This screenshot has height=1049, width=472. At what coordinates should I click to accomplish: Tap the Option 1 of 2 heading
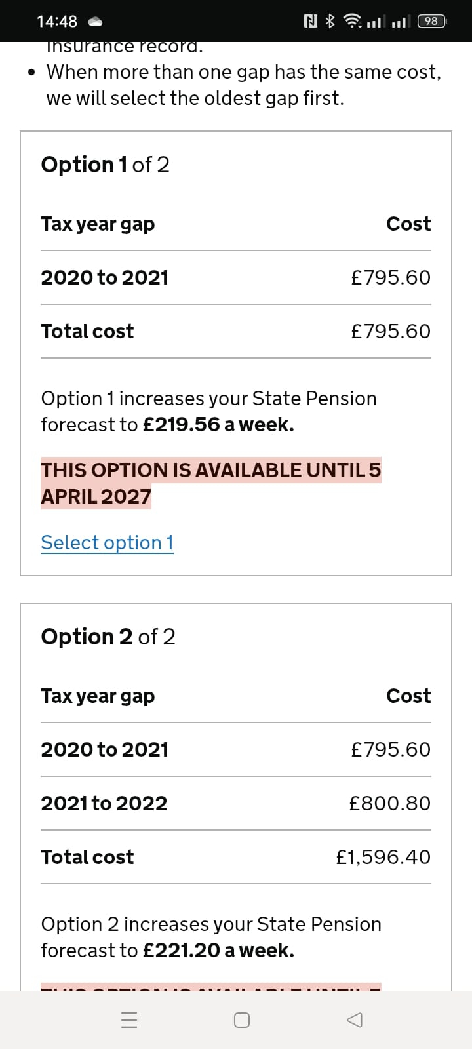tap(105, 164)
